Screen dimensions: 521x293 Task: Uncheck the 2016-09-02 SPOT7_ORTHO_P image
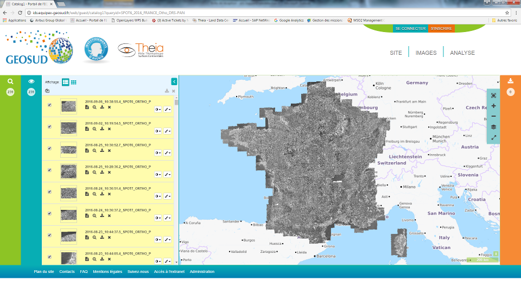point(49,126)
